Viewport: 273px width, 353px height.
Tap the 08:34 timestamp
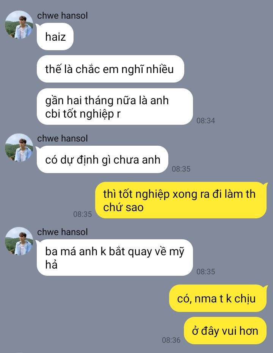(x=206, y=121)
